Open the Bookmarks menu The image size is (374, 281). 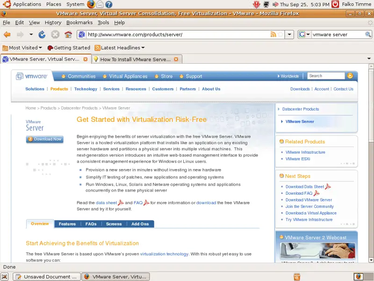[79, 22]
